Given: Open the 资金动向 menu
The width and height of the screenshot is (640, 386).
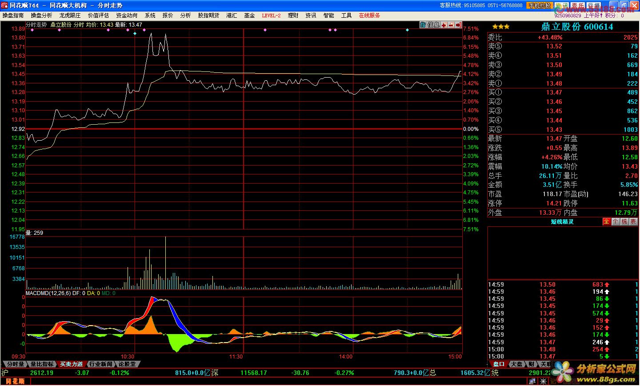Looking at the screenshot, I should tap(127, 16).
